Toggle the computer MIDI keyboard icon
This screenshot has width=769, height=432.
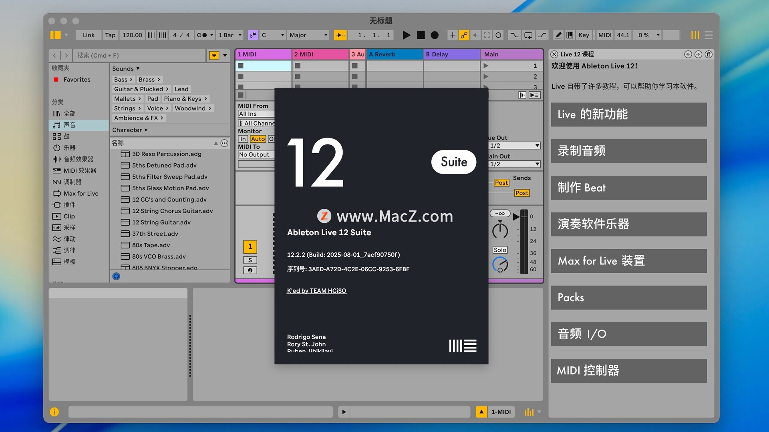pyautogui.click(x=570, y=35)
